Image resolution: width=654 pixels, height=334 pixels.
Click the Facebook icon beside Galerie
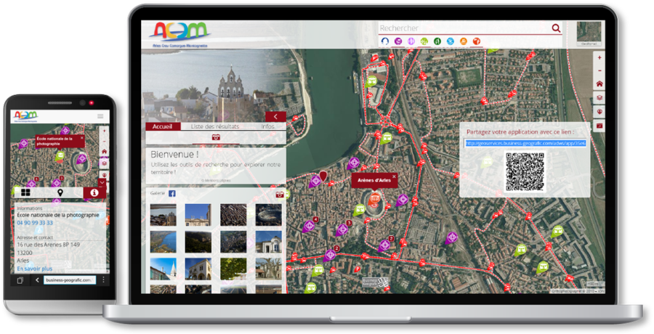pyautogui.click(x=172, y=194)
